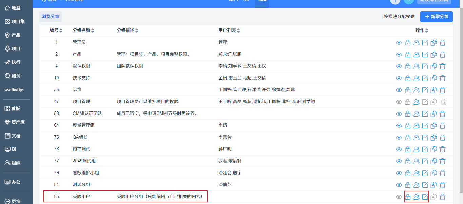Open permission lock for 测试分组
The width and height of the screenshot is (463, 204).
coord(408,185)
